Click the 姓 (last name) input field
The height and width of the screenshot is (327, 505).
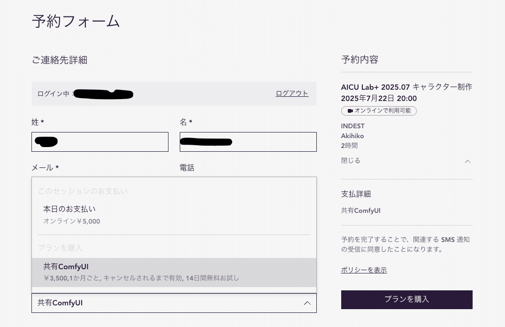coord(100,142)
